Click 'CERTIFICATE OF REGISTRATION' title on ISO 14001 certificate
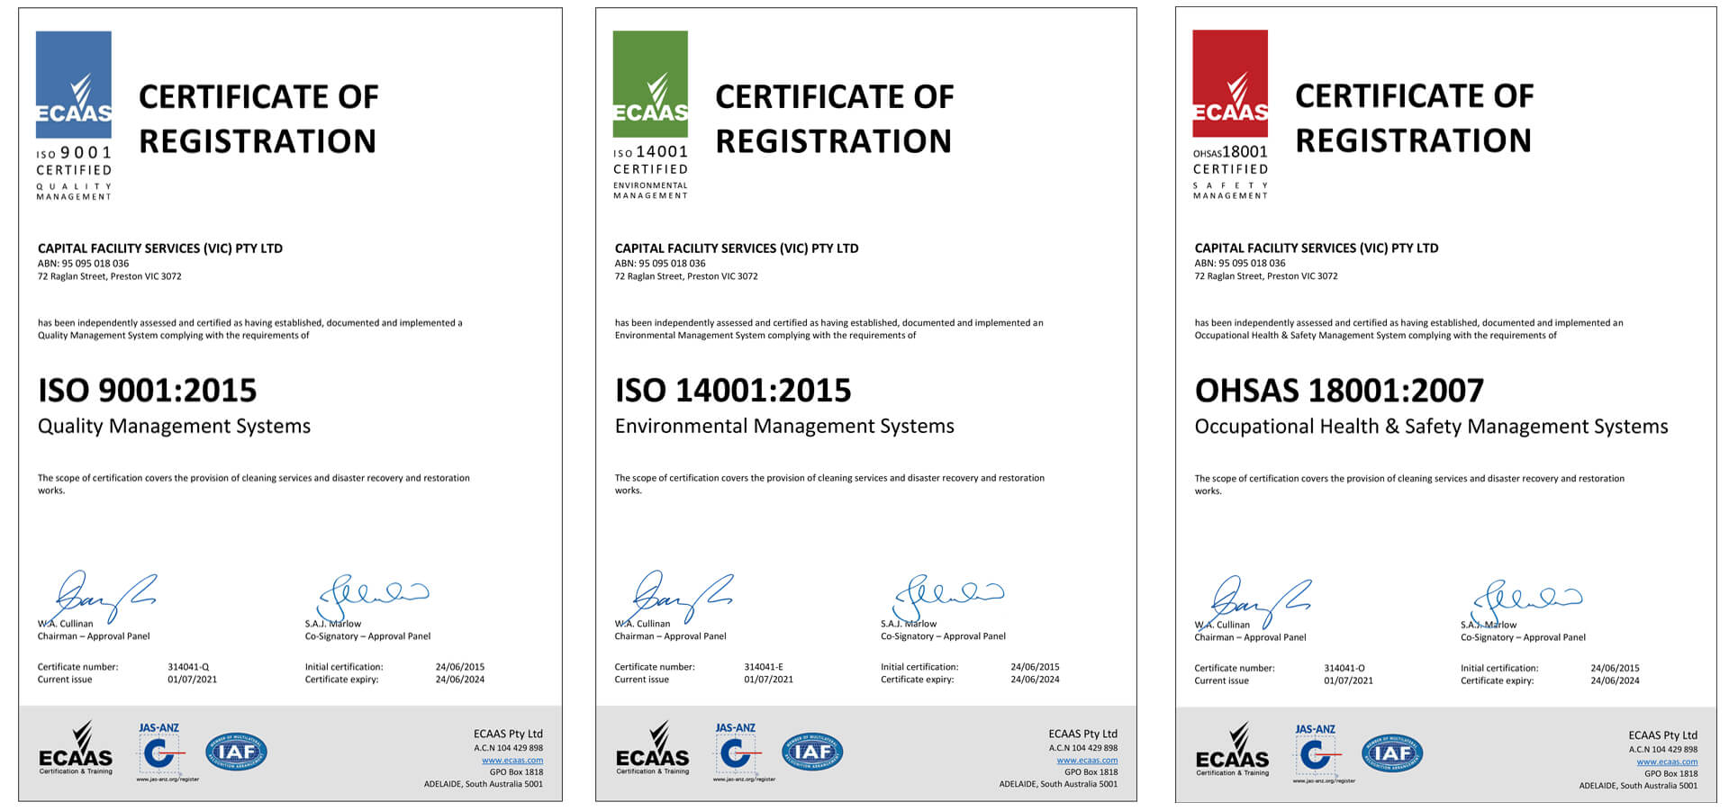The image size is (1729, 811). click(835, 119)
